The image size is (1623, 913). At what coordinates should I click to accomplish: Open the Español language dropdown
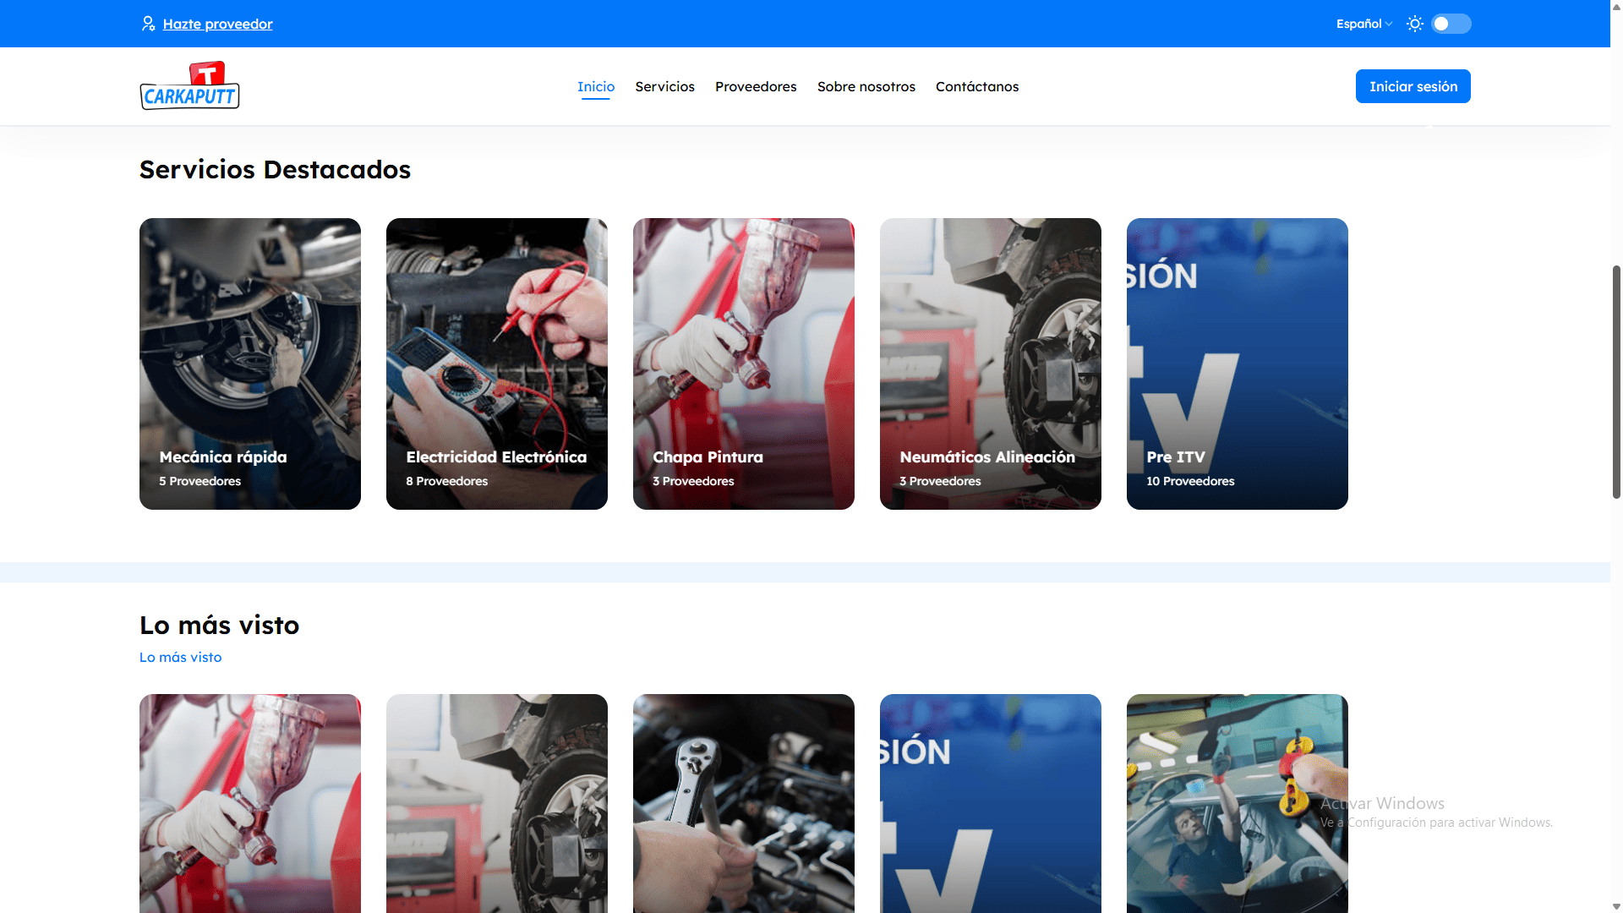pos(1363,24)
